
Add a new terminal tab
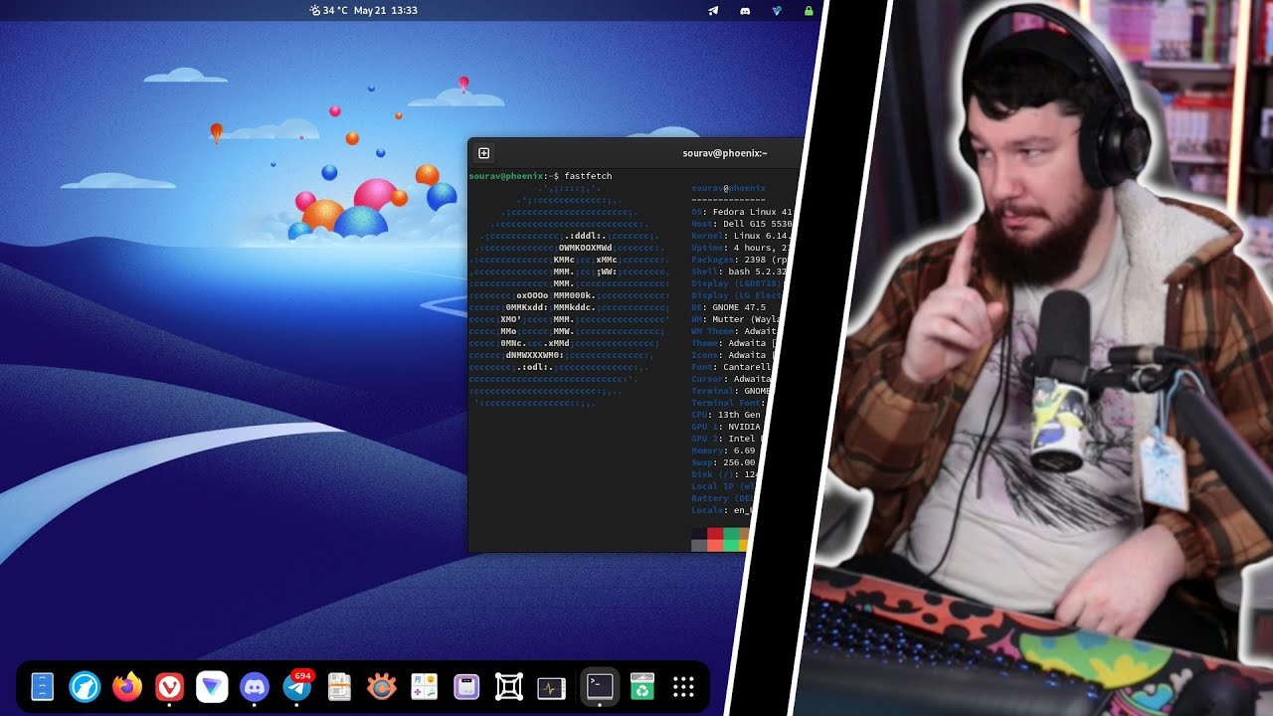[484, 153]
